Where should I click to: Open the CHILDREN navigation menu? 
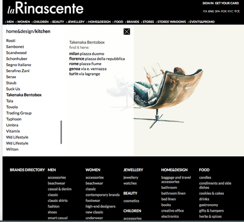(41, 22)
